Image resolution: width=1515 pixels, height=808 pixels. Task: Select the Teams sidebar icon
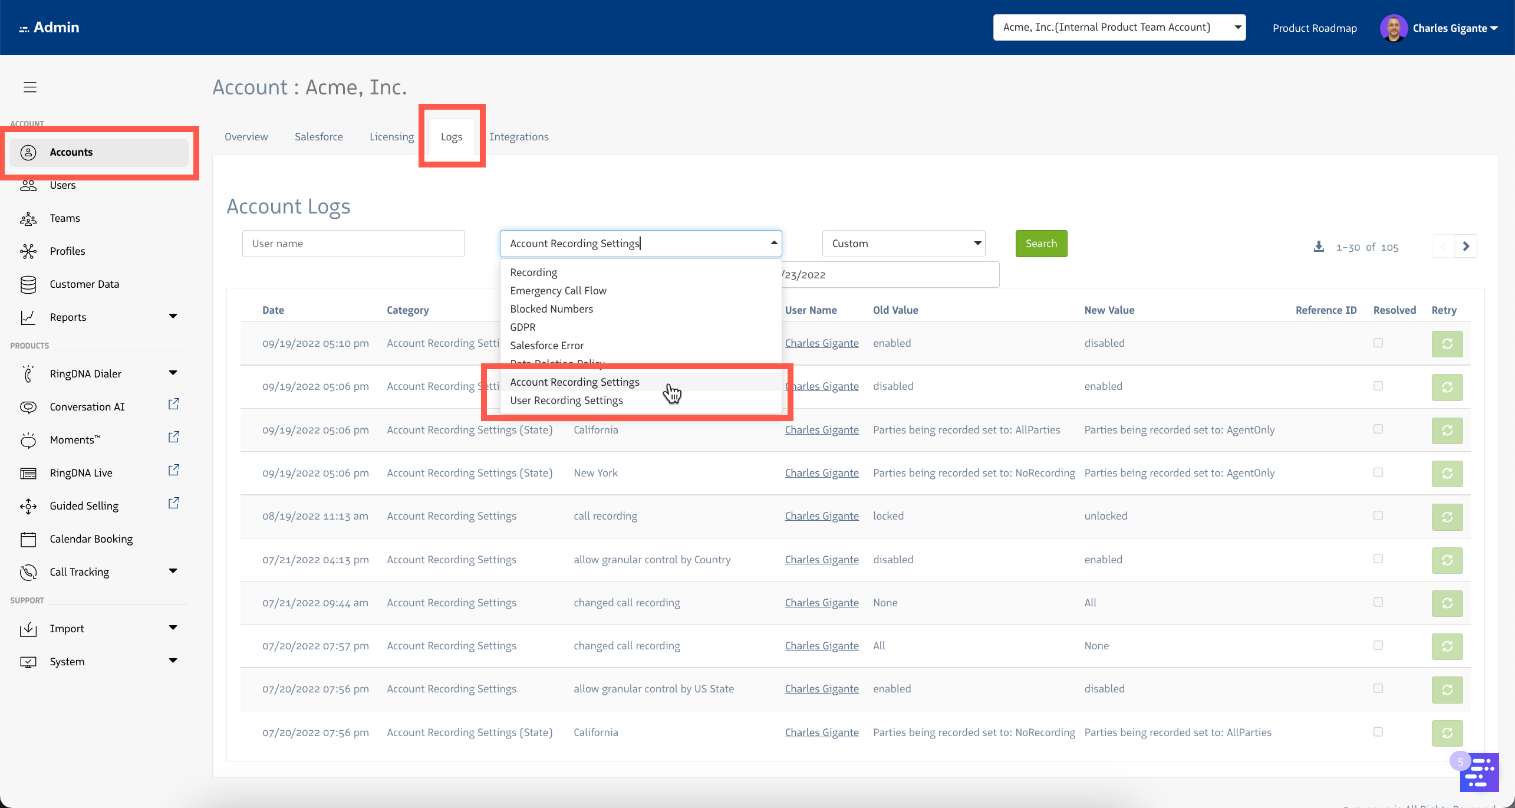28,218
